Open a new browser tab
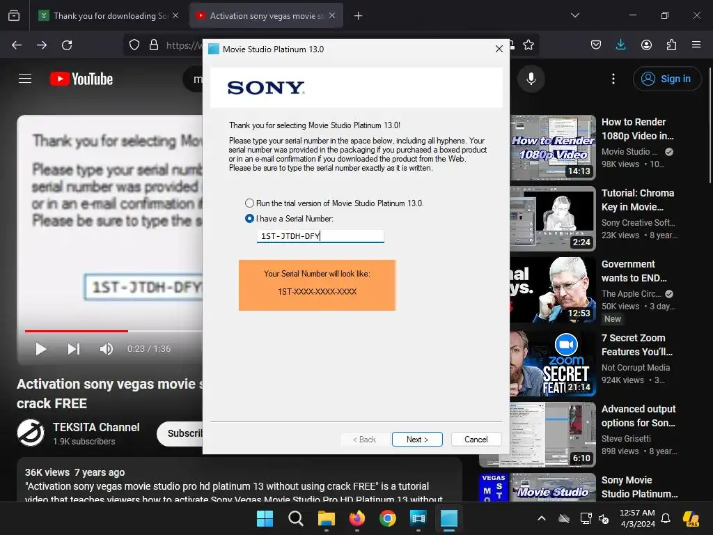This screenshot has height=535, width=713. (359, 16)
